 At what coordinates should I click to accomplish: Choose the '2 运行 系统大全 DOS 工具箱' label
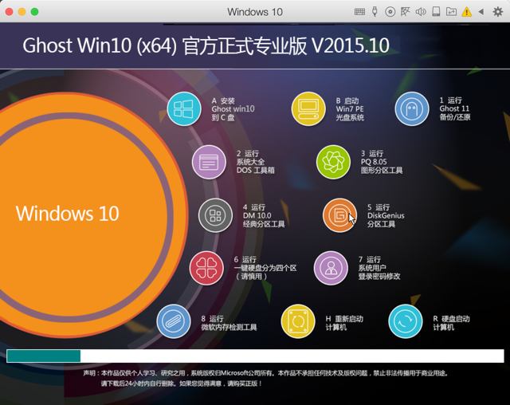[x=255, y=162]
